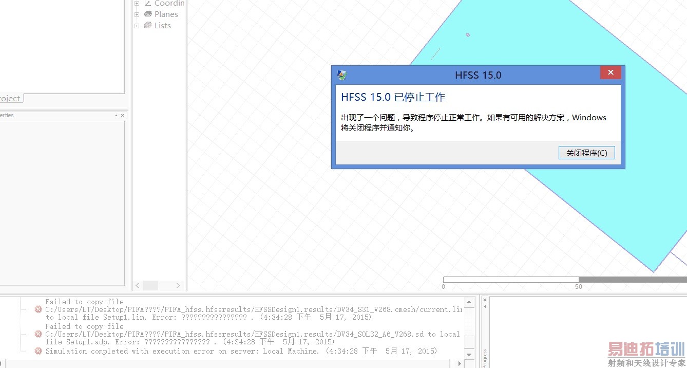Click the 关闭程序(C) button in the crash dialog
The height and width of the screenshot is (368, 687).
tap(586, 153)
